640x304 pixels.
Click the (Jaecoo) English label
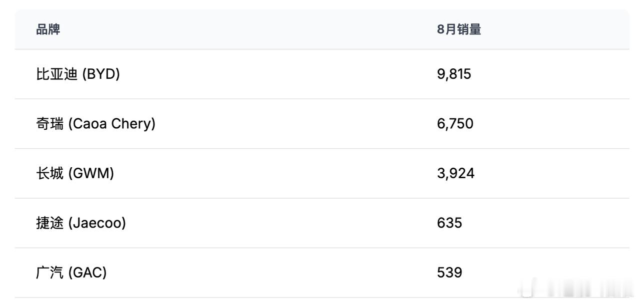pyautogui.click(x=97, y=223)
